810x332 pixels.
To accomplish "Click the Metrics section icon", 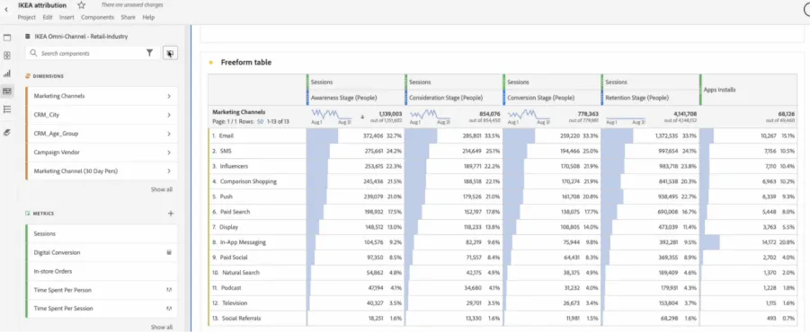I will (x=28, y=214).
